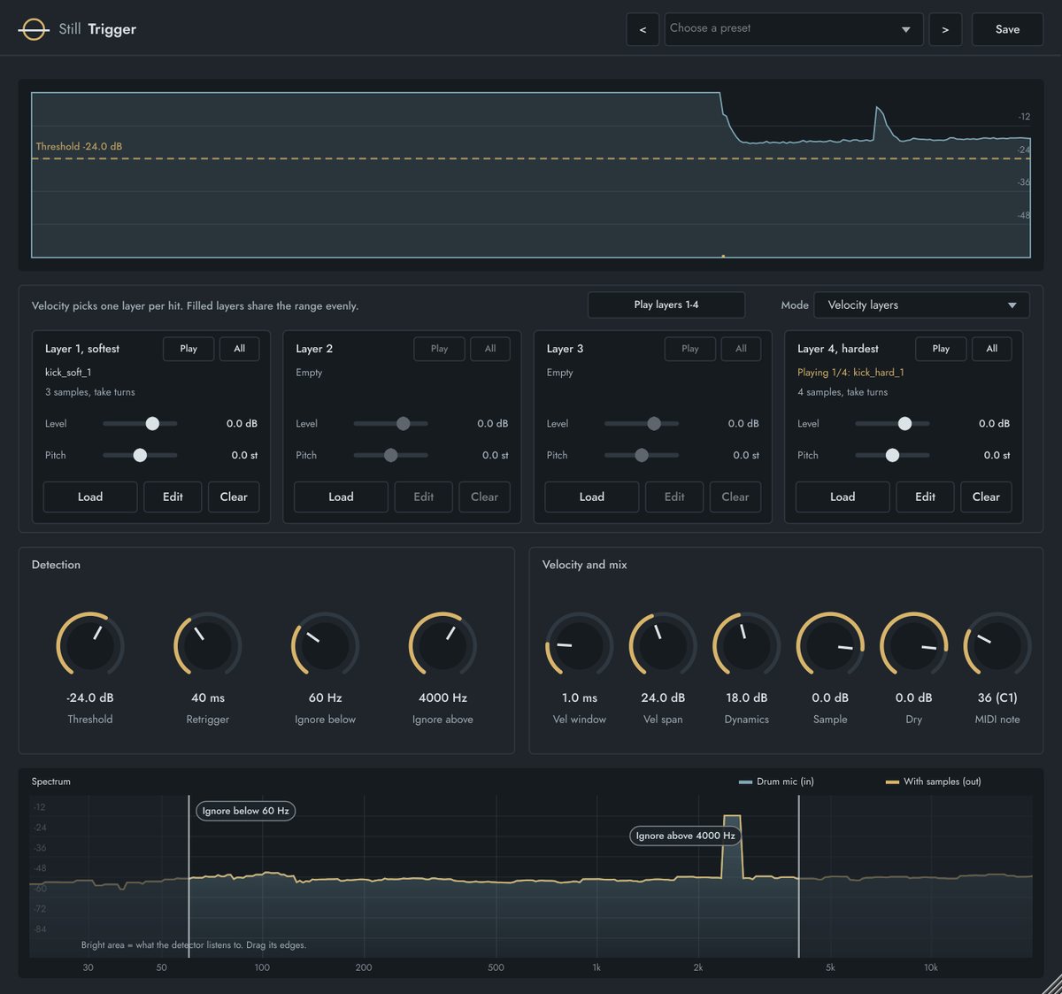Click the Threshold -24.0 dB line label
This screenshot has height=994, width=1062.
click(79, 146)
